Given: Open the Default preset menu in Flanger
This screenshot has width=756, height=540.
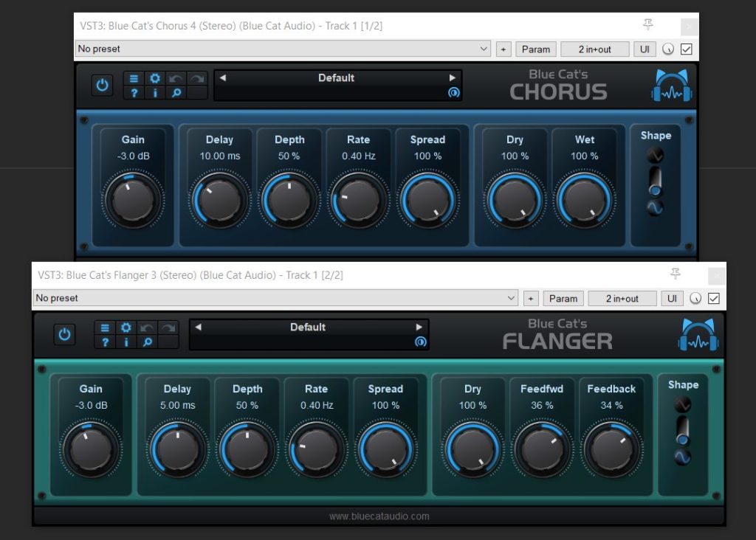Looking at the screenshot, I should point(308,327).
